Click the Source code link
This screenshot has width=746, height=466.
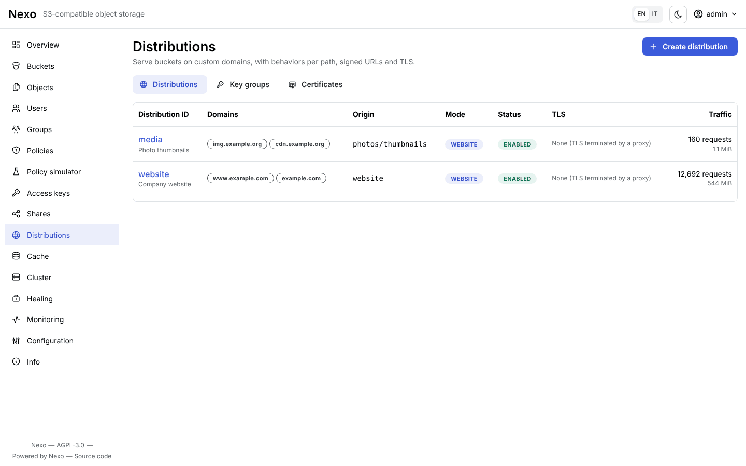click(x=93, y=456)
